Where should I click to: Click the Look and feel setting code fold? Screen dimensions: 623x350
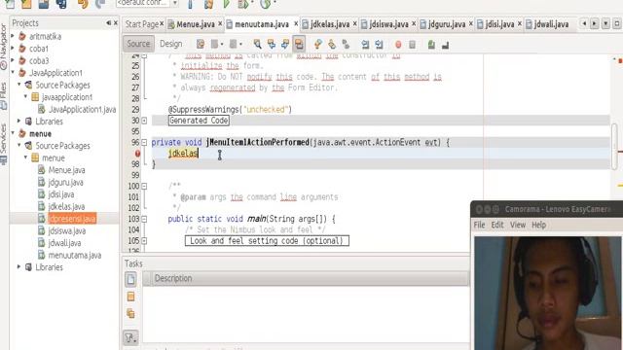267,240
